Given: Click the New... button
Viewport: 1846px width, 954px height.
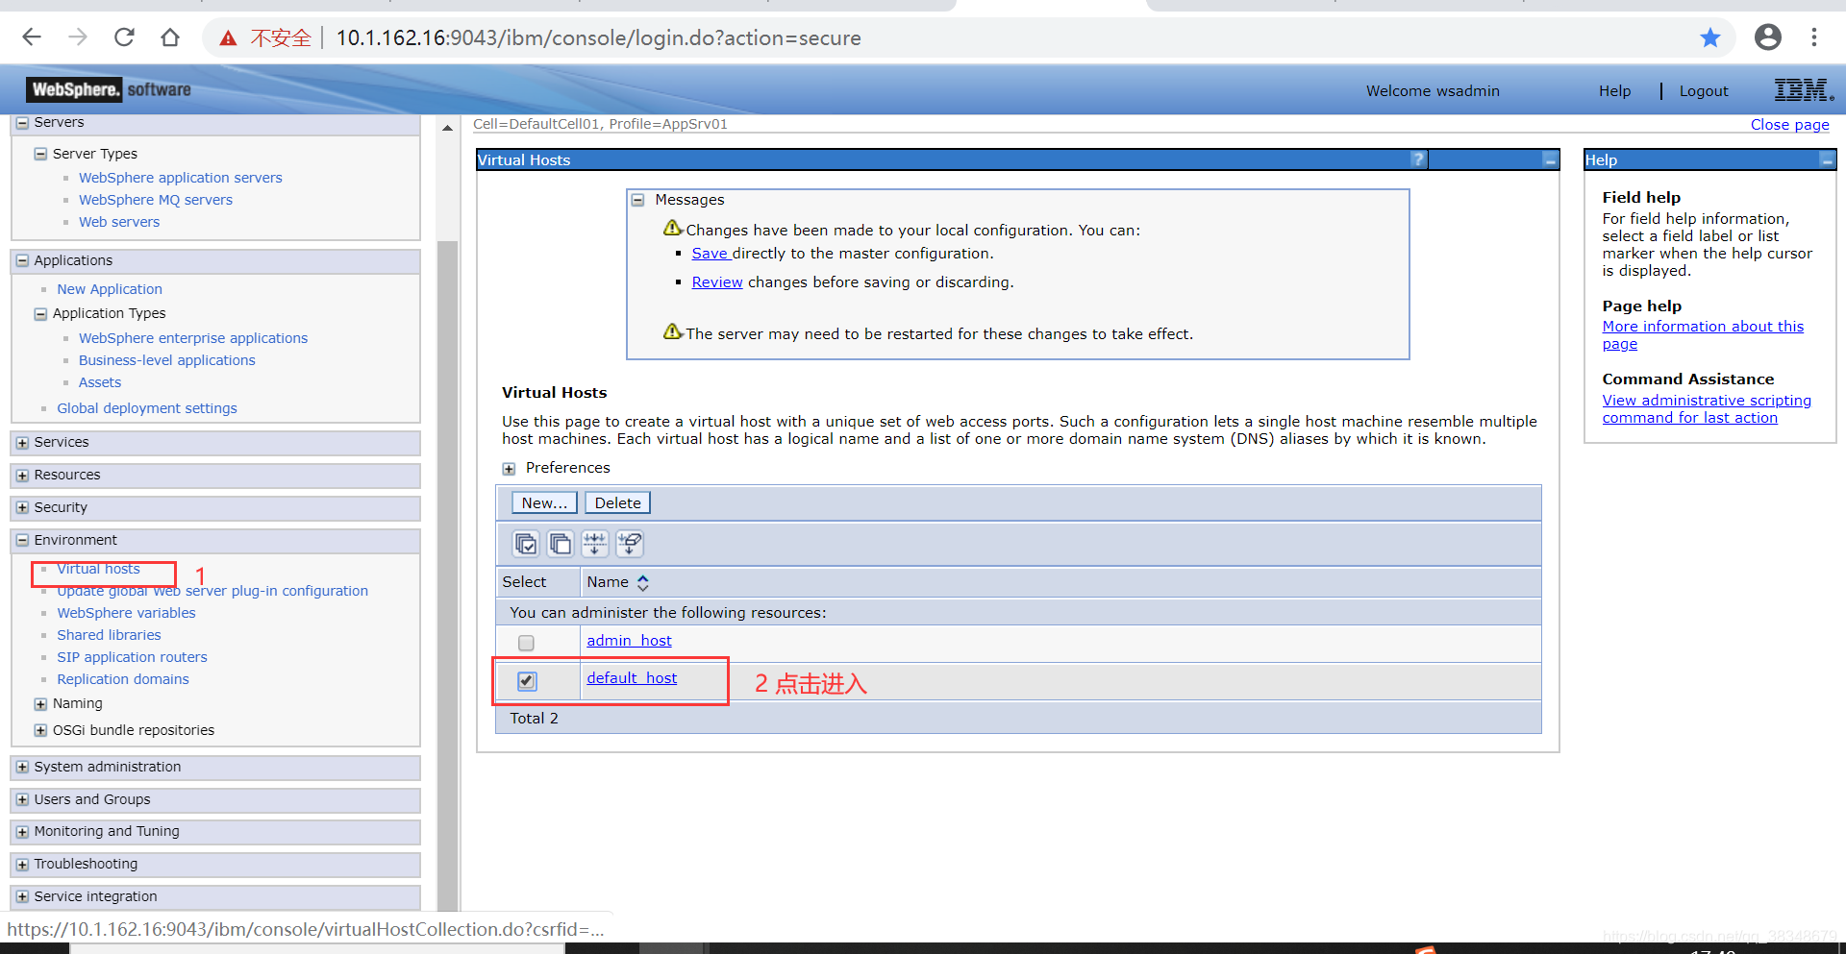Looking at the screenshot, I should [x=544, y=502].
